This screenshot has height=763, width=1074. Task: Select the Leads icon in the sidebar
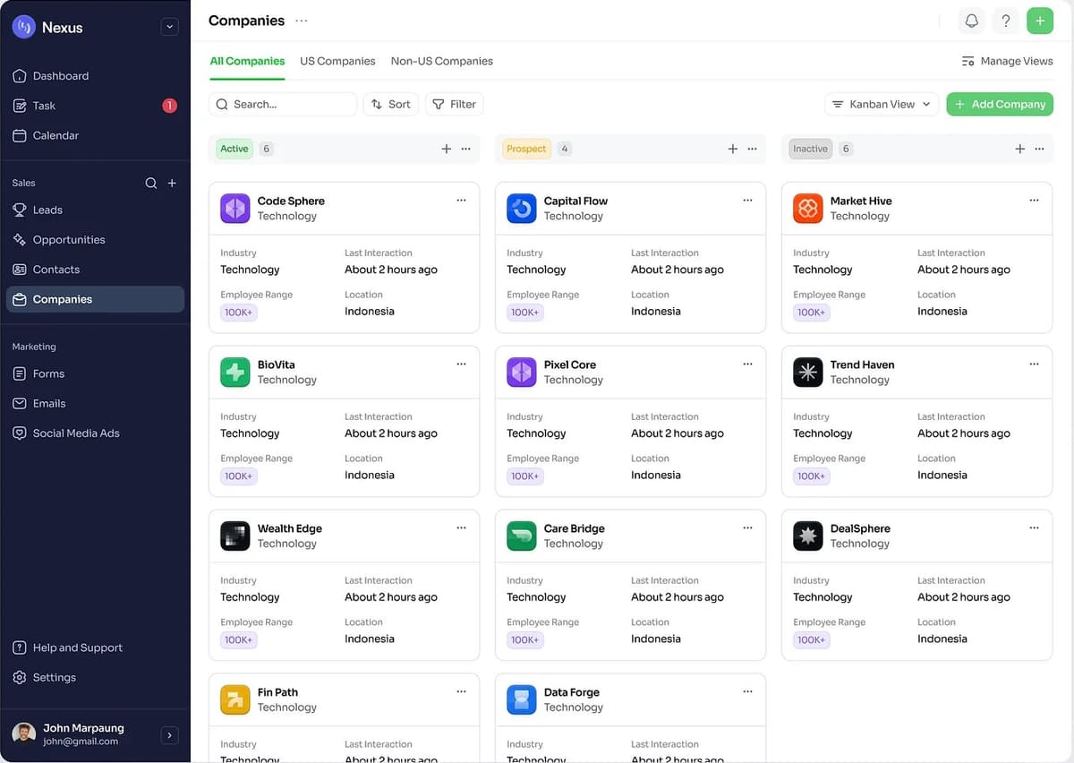point(19,210)
